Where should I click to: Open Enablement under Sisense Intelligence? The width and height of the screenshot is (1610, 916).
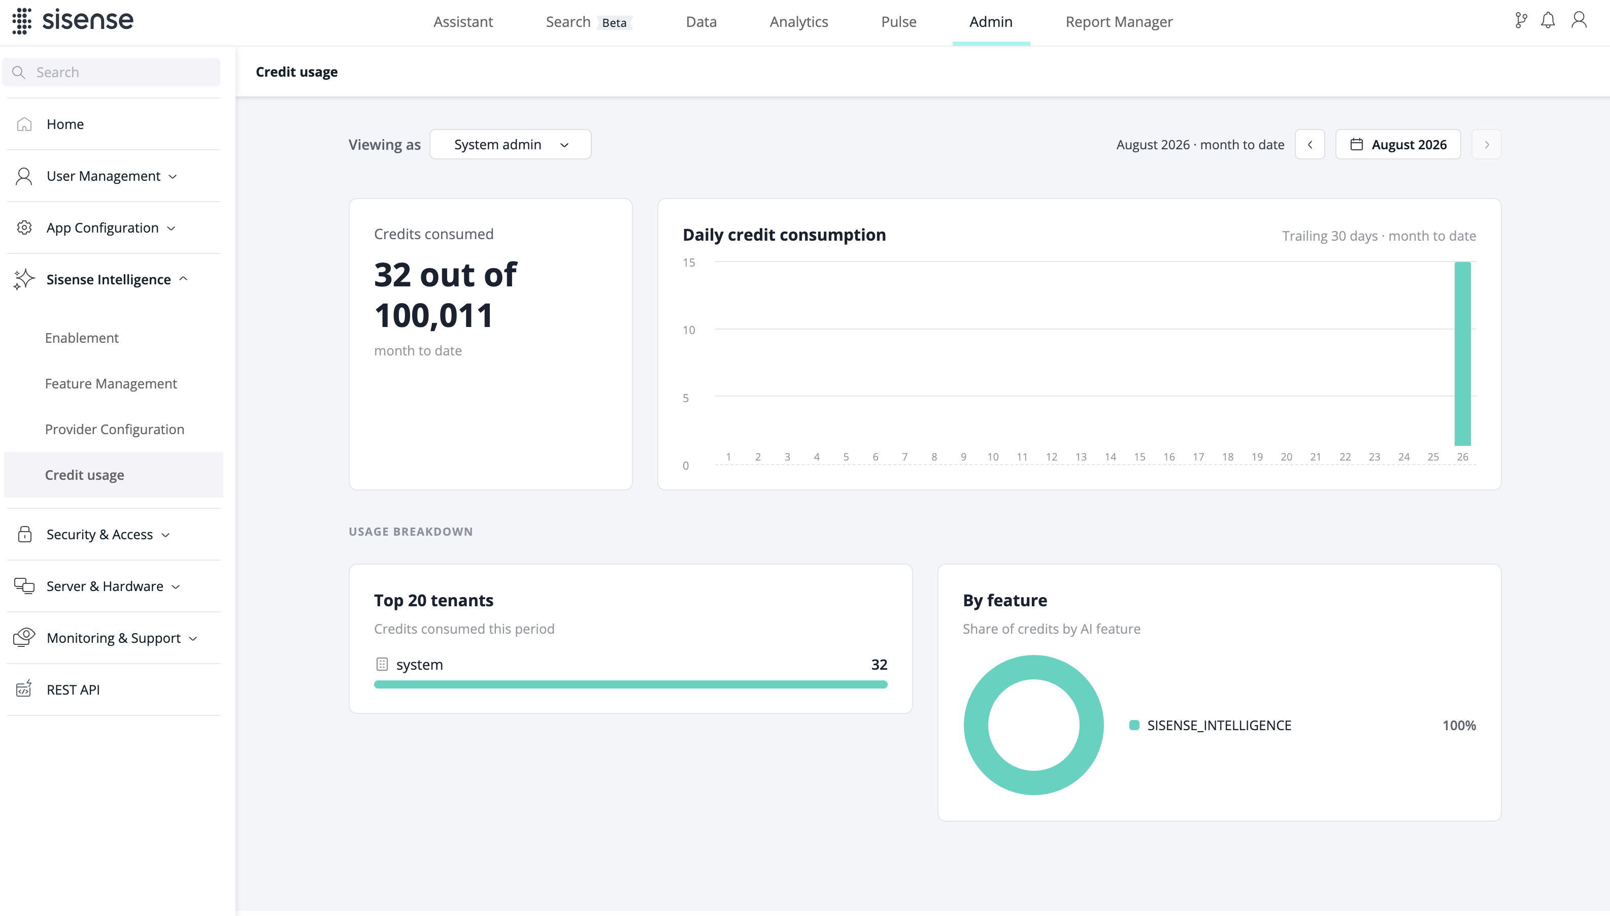(x=113, y=338)
